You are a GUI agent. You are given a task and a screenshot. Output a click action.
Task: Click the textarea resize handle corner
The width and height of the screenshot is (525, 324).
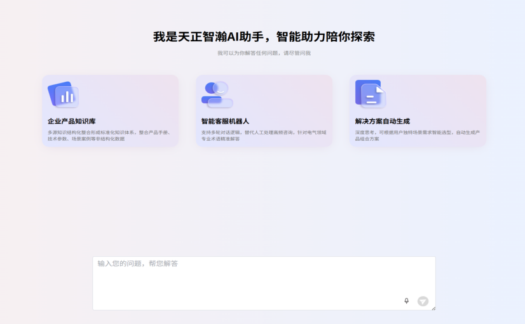tap(433, 308)
